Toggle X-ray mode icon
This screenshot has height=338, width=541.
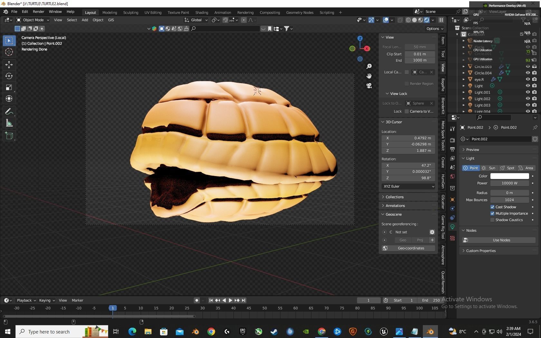(400, 20)
